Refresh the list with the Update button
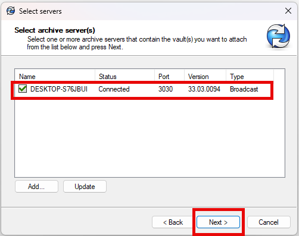The height and width of the screenshot is (236, 299). click(85, 187)
